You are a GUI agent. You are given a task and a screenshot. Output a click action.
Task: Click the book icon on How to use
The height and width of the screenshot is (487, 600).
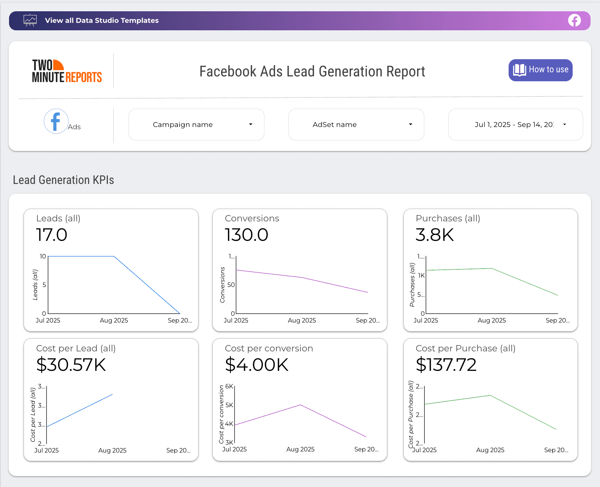point(519,70)
